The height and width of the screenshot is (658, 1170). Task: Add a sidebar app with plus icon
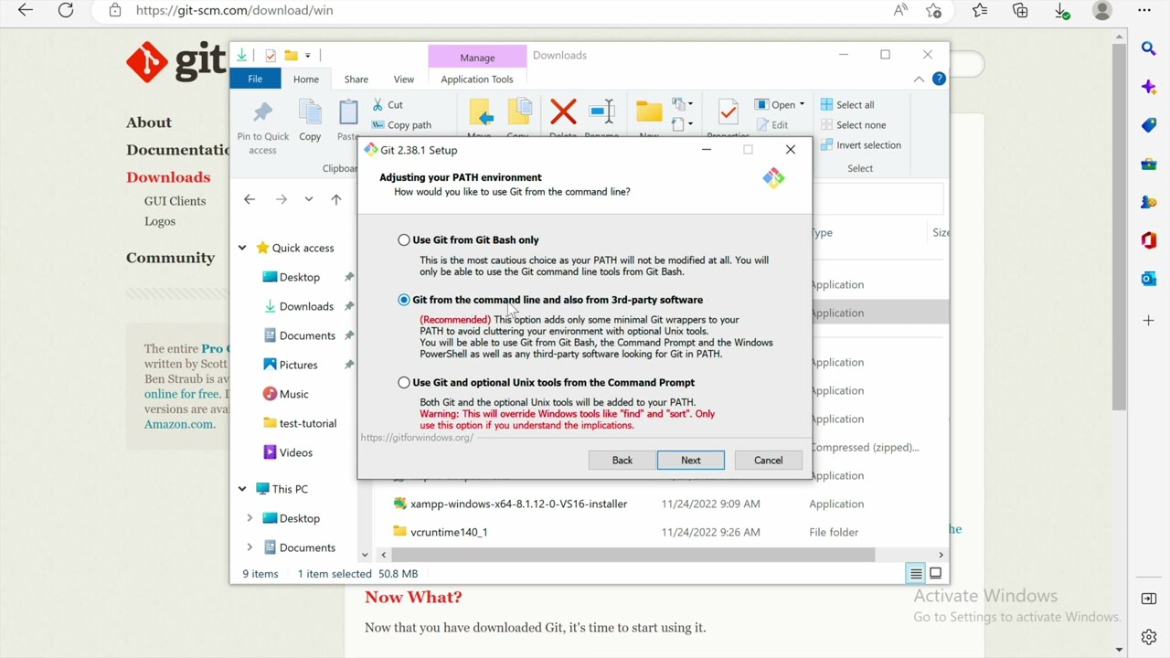pyautogui.click(x=1149, y=321)
